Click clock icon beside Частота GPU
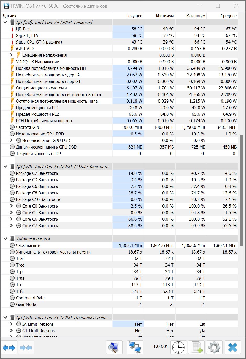246x359 pixels. 12,127
